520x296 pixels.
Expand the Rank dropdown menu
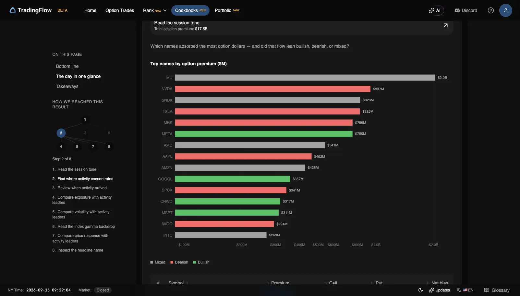pos(155,10)
